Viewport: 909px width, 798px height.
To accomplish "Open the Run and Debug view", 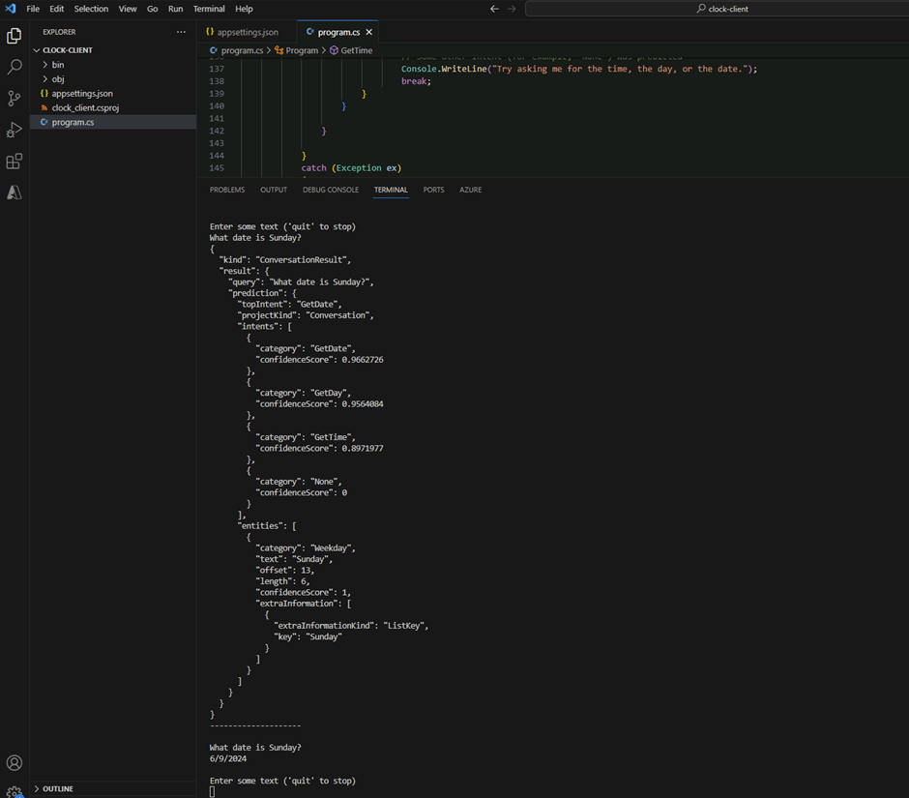I will tap(15, 130).
